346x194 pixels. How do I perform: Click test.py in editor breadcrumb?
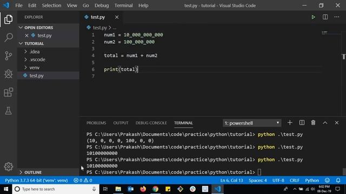[99, 27]
